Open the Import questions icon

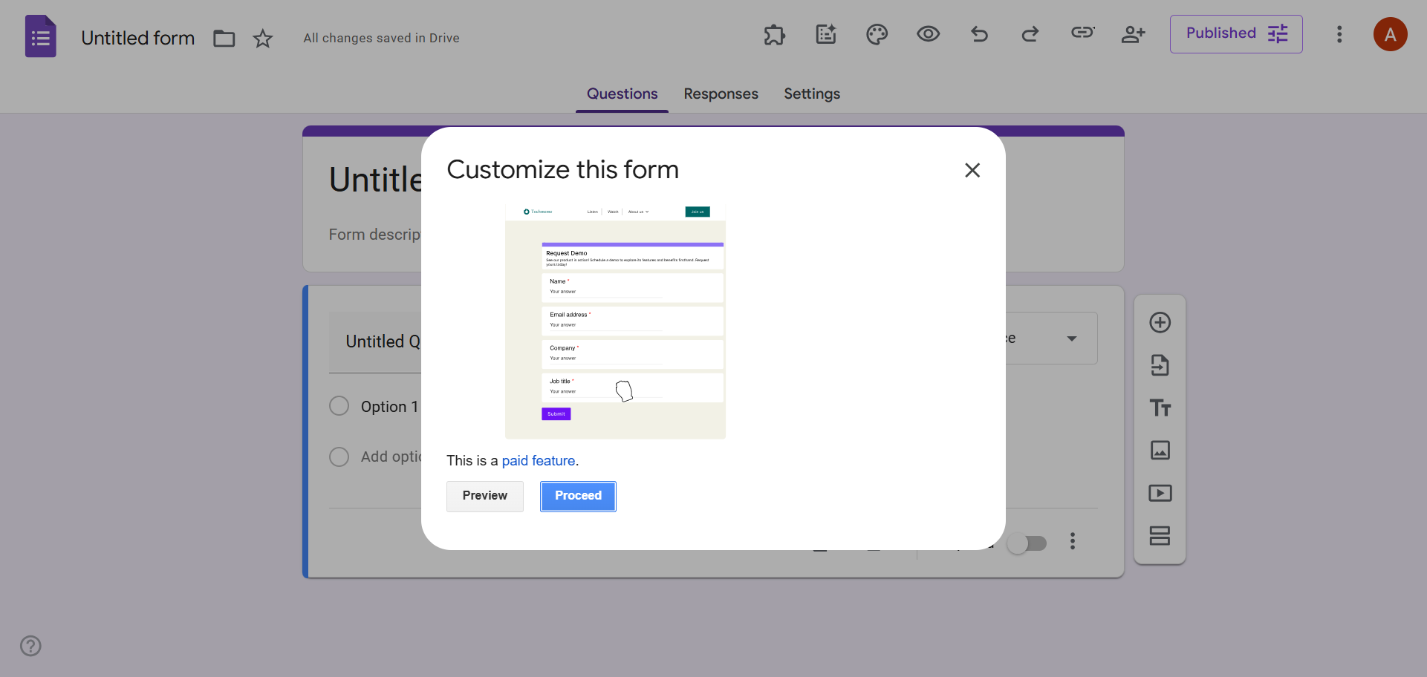[x=1160, y=364]
